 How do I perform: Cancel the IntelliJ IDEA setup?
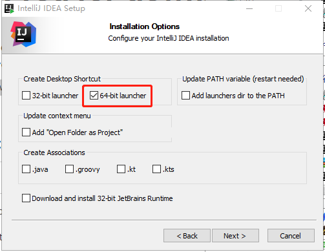(x=291, y=236)
